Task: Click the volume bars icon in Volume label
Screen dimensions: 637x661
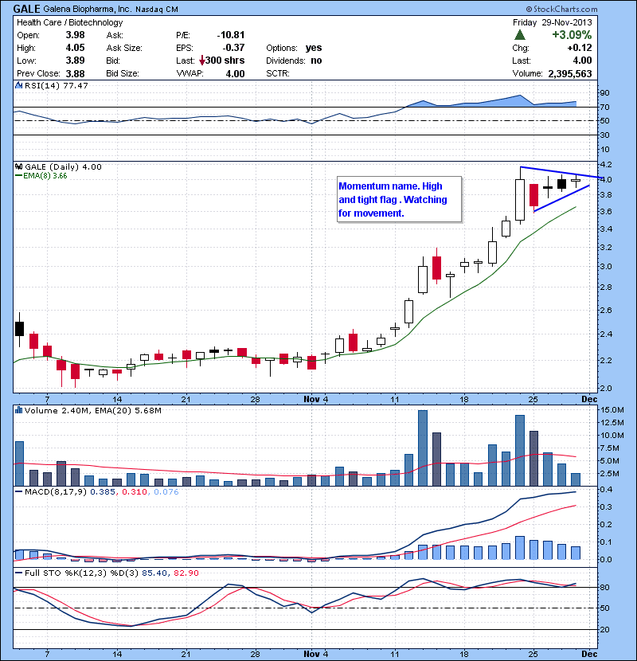Action: click(x=18, y=410)
